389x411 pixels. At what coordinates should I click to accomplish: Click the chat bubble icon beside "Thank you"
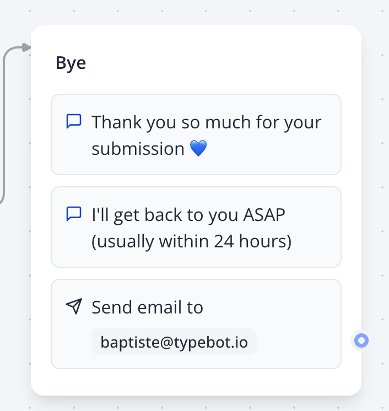coord(74,121)
